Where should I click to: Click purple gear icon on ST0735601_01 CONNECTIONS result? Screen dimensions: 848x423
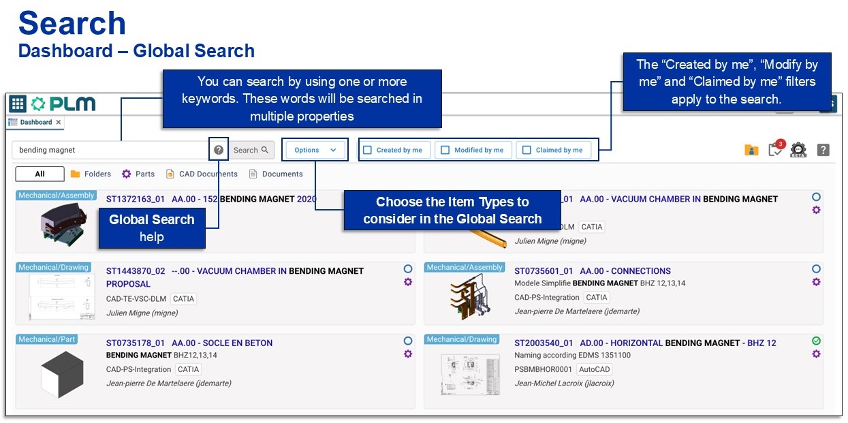(x=816, y=282)
